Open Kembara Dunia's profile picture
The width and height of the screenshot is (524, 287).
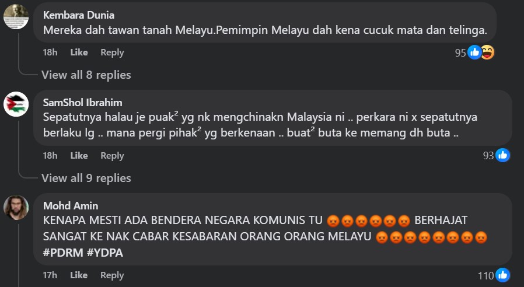coord(16,17)
